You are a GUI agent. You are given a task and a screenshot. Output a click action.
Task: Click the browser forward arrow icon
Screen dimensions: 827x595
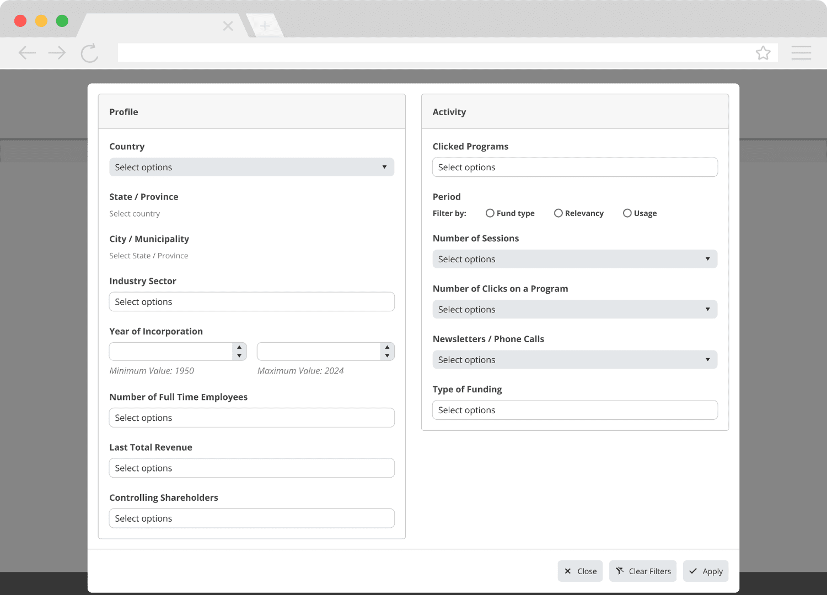56,52
